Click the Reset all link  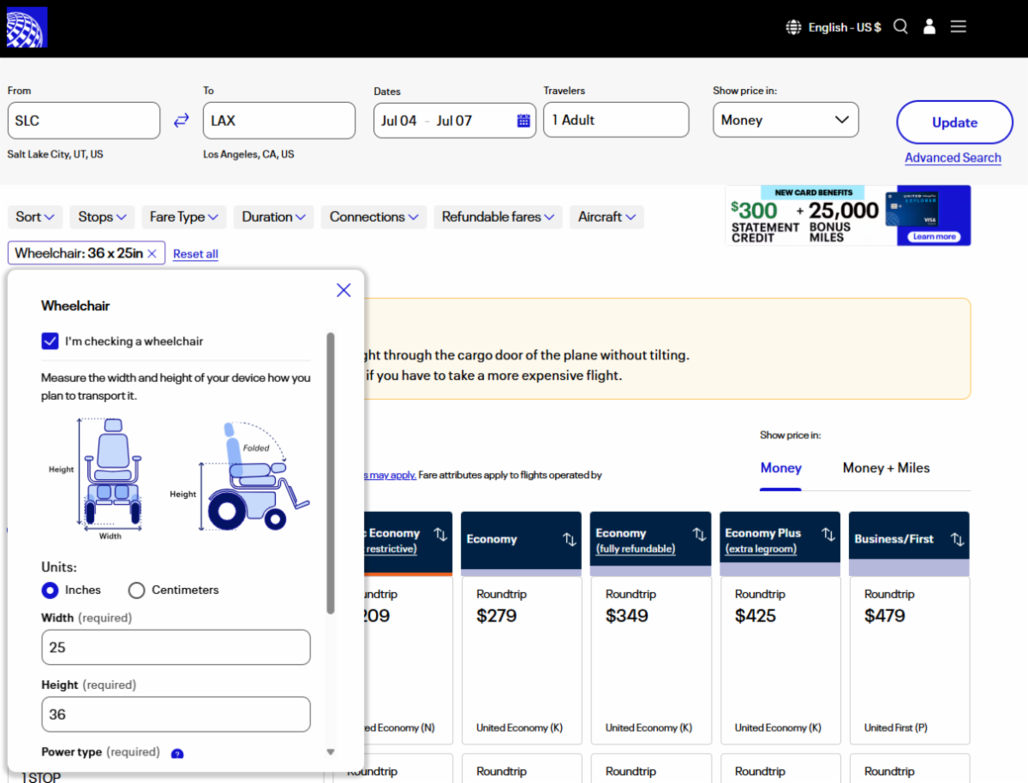pos(195,254)
